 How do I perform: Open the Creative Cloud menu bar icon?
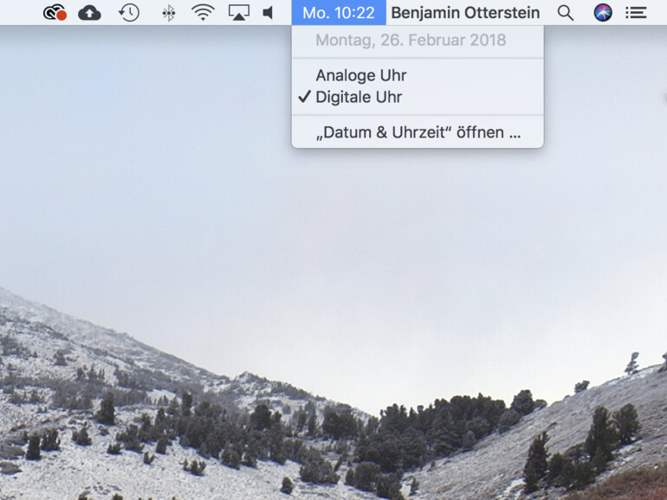[x=55, y=13]
